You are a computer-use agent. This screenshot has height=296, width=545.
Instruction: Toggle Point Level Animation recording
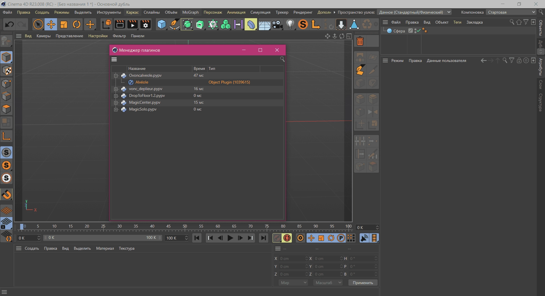pos(351,238)
